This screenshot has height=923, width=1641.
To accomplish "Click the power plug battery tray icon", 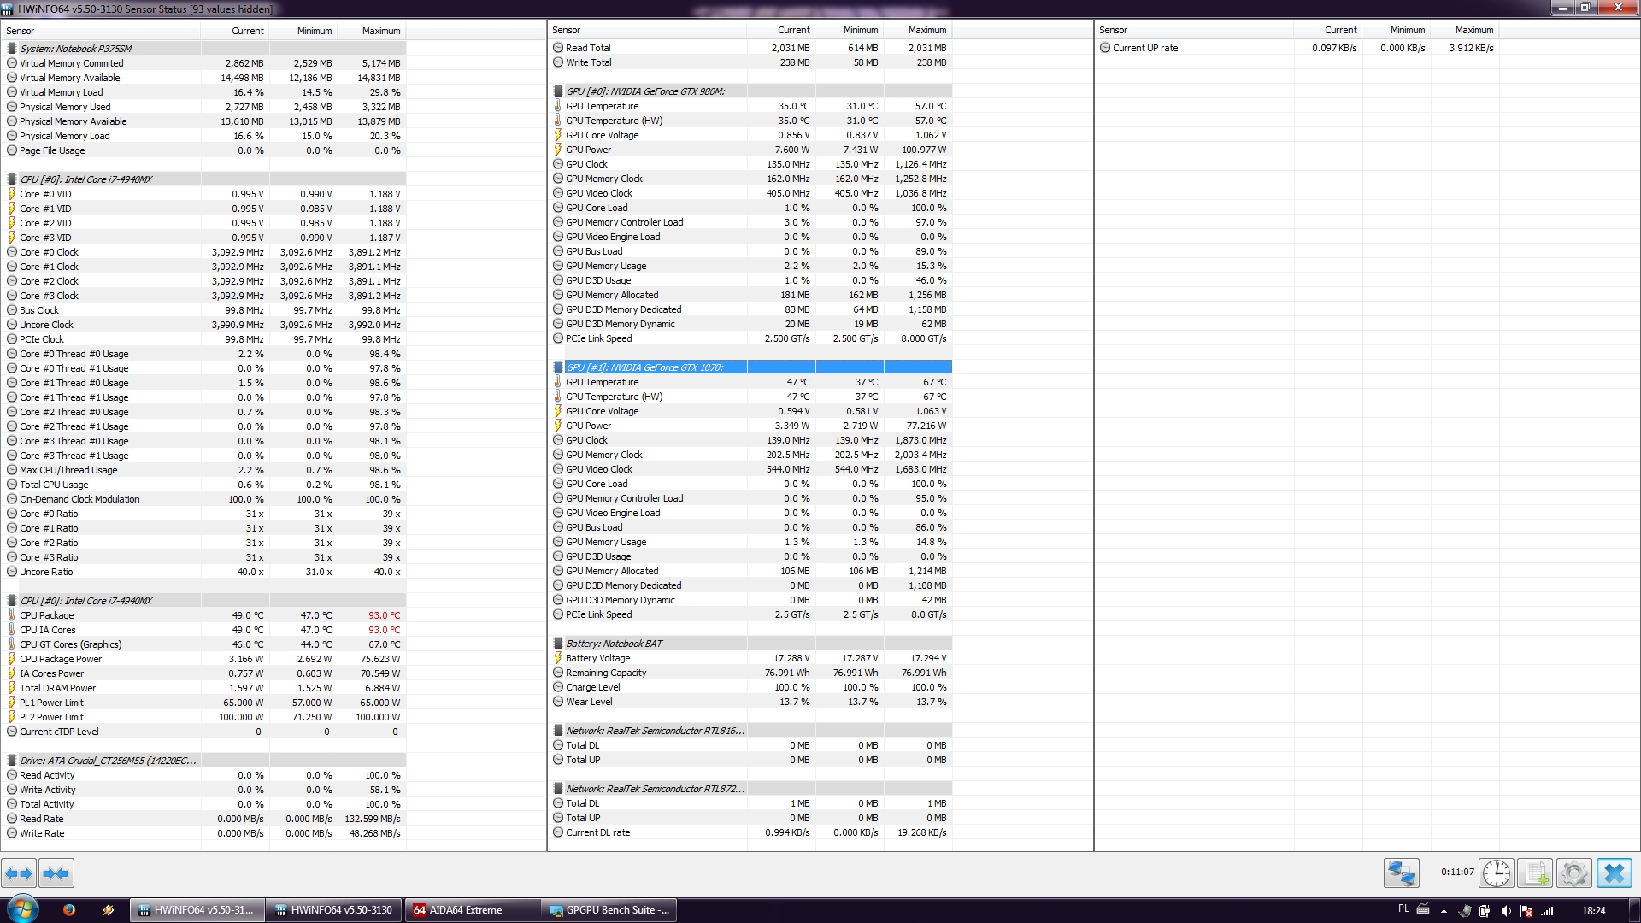I will point(1485,911).
